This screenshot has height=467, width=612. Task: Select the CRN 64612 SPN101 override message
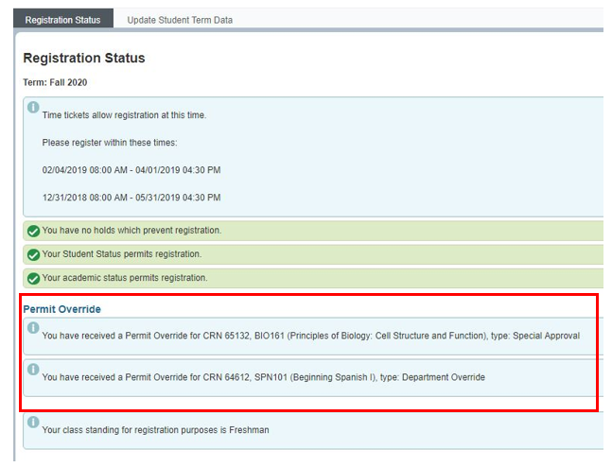click(x=264, y=377)
